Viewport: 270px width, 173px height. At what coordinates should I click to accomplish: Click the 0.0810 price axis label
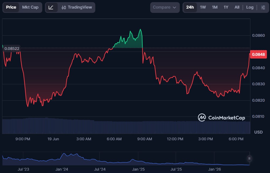click(258, 116)
